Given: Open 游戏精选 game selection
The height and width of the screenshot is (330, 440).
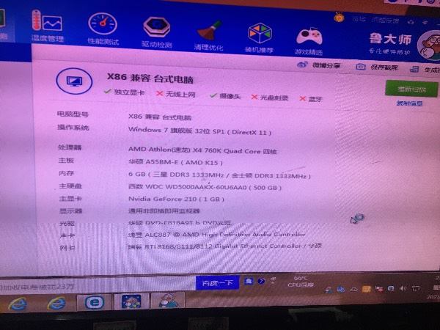Looking at the screenshot, I should (309, 41).
